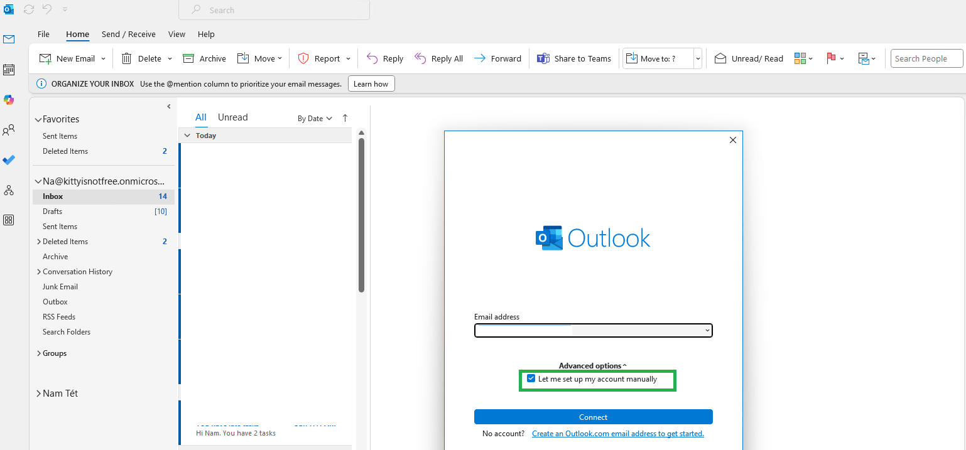This screenshot has width=966, height=450.
Task: Open the By Date sort dropdown
Action: pyautogui.click(x=315, y=119)
